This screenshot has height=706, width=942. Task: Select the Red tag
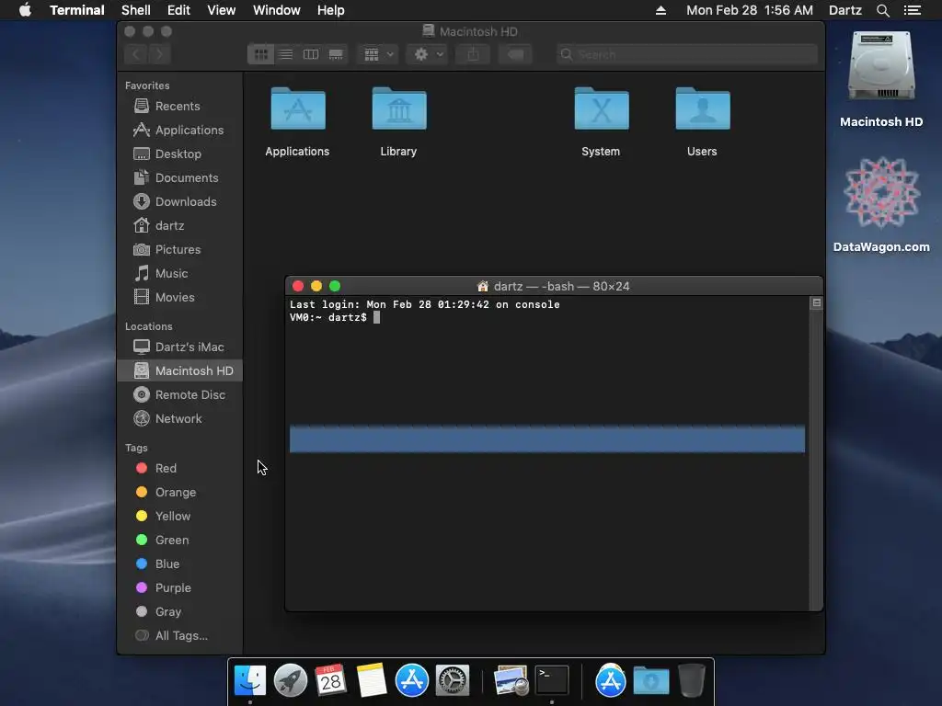pyautogui.click(x=179, y=468)
